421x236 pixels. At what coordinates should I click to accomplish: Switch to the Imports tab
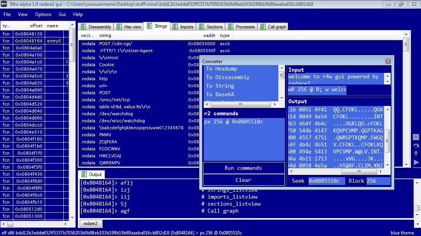tap(183, 26)
